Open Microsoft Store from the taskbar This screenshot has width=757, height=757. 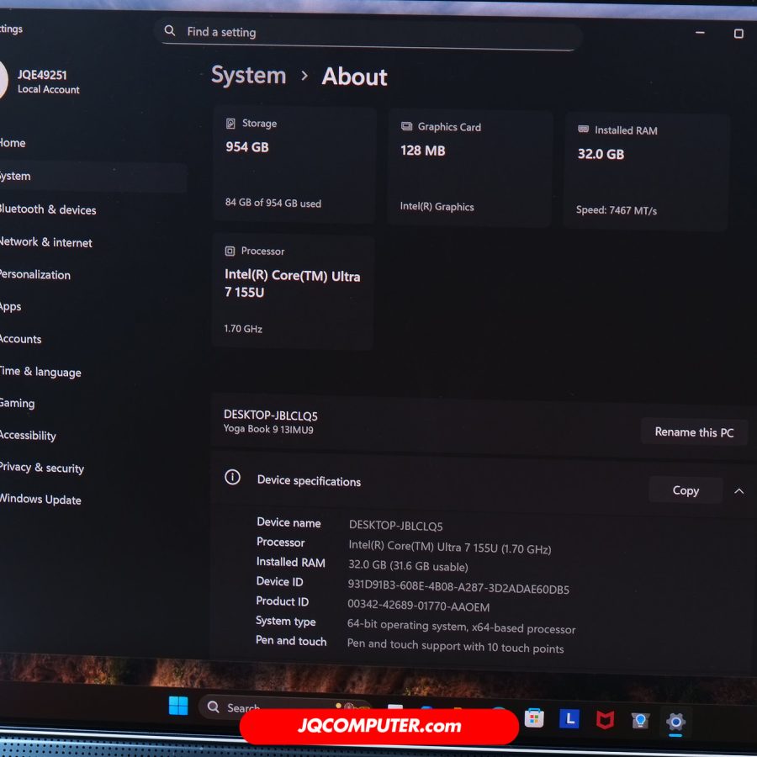point(534,718)
